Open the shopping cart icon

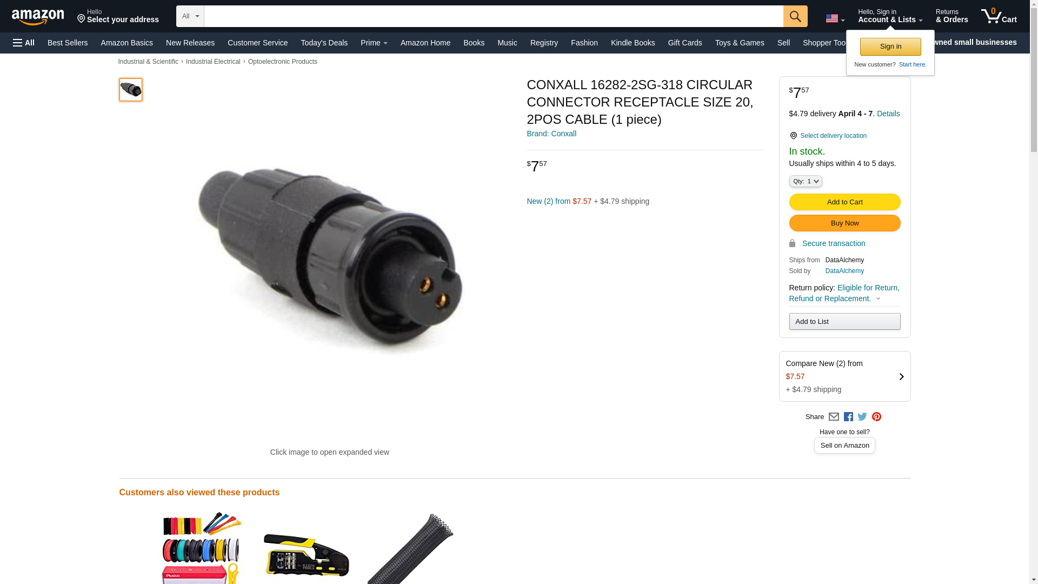click(x=999, y=16)
